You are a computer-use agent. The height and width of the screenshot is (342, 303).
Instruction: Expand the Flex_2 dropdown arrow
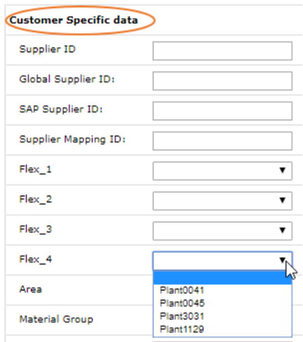click(x=283, y=200)
